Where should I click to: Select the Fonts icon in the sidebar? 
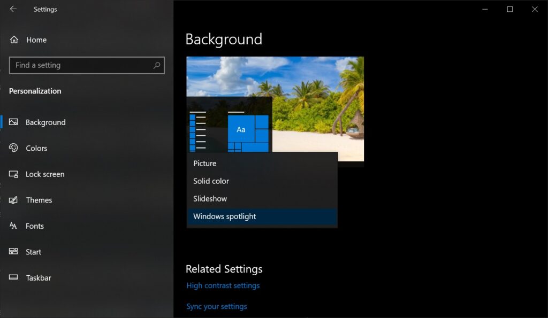(13, 226)
